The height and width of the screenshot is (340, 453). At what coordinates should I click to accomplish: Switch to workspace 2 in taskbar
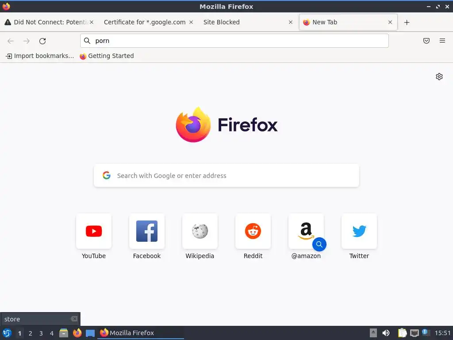31,333
